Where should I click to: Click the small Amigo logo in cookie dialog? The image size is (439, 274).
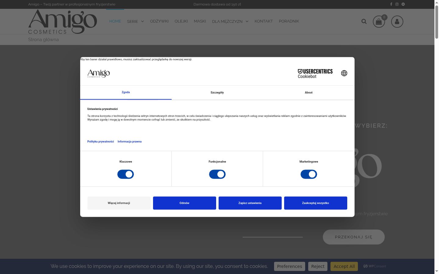point(98,73)
